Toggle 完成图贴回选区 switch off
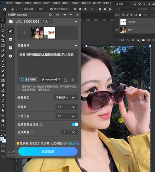This screenshot has height=172, width=155. coord(75,124)
